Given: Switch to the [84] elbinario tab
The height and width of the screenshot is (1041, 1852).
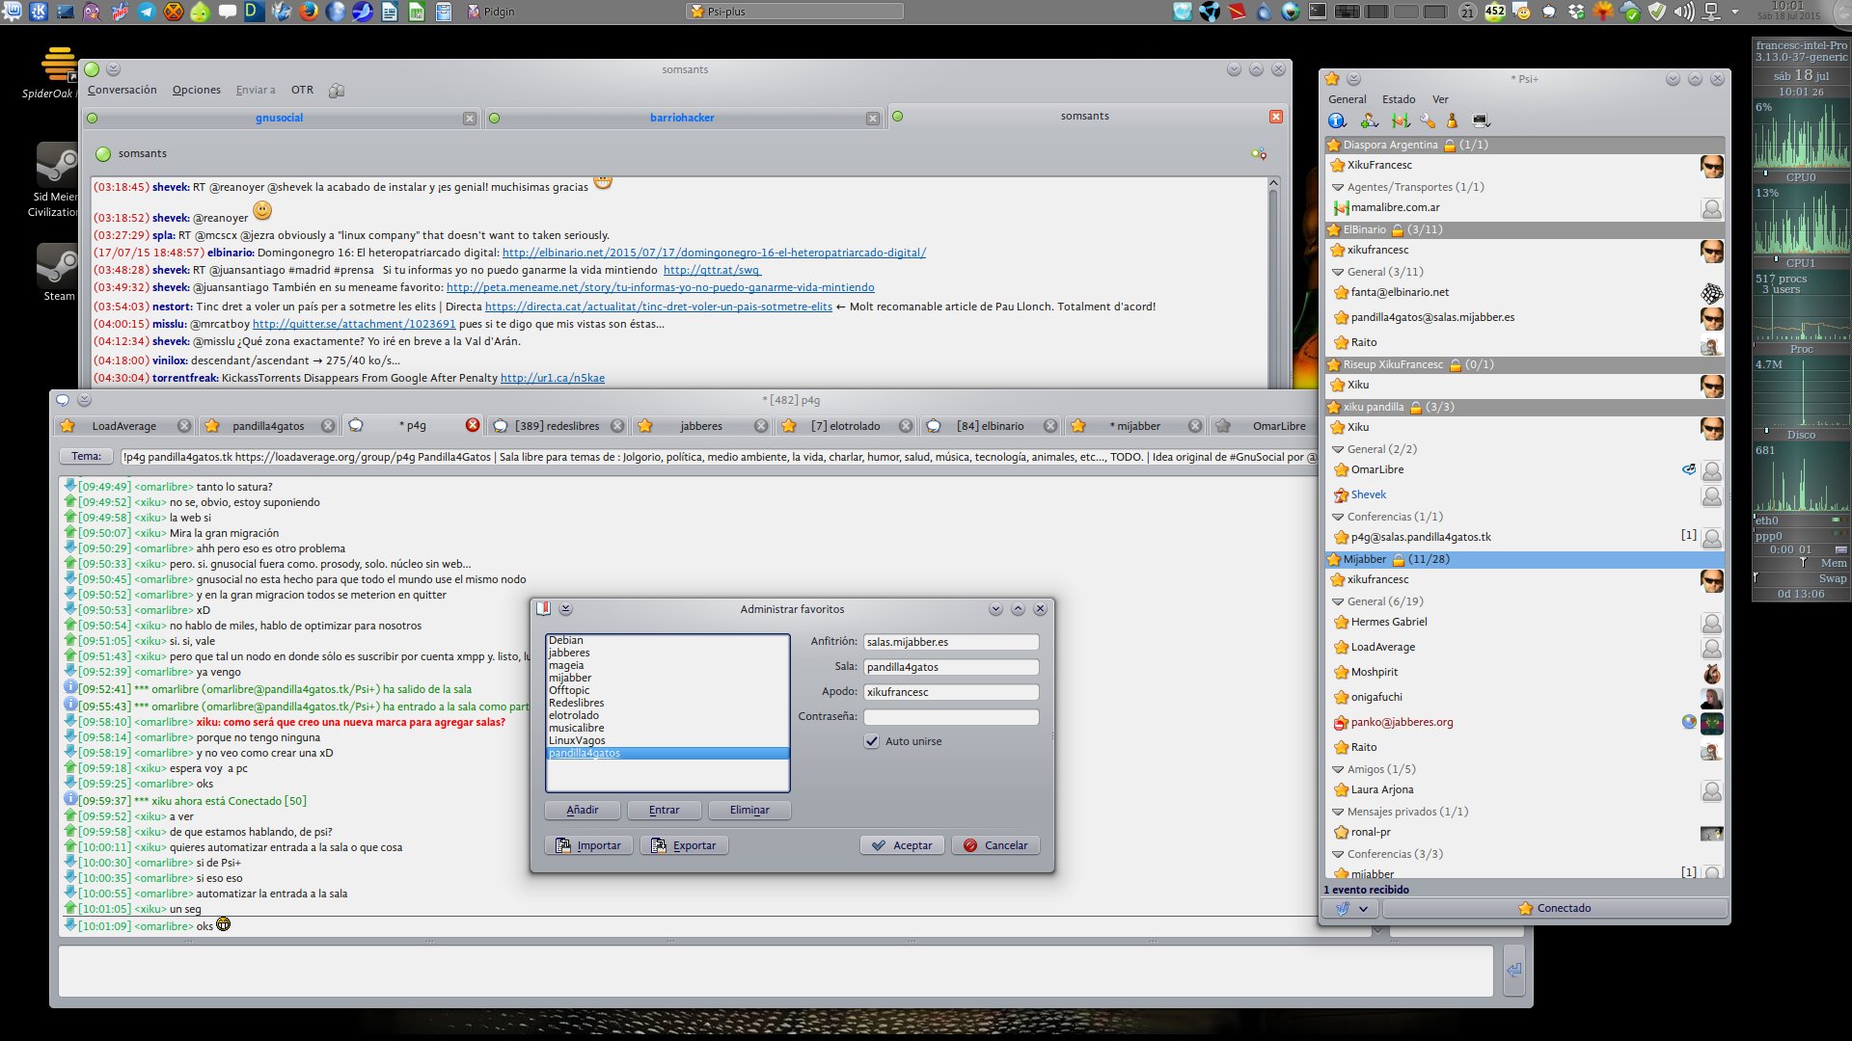Looking at the screenshot, I should point(991,426).
